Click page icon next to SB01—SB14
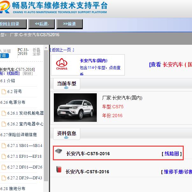Screen dimensions: 192x192 4,146
